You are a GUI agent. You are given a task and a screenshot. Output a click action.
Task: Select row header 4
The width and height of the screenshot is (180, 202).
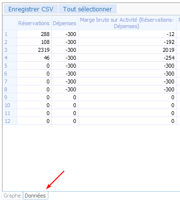(10, 58)
